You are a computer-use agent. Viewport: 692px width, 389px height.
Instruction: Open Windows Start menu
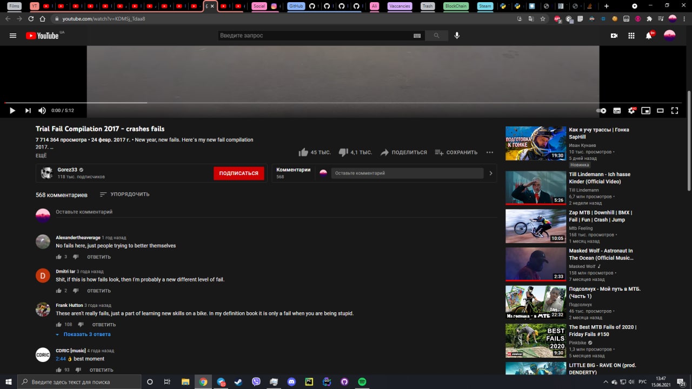(8, 382)
